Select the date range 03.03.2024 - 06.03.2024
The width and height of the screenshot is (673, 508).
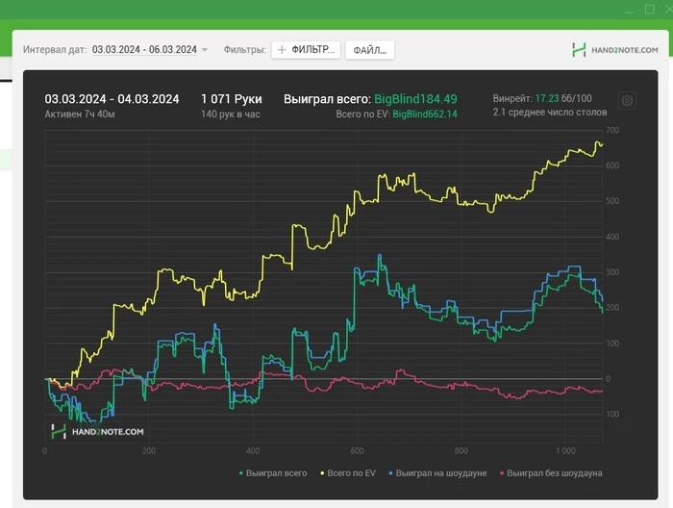pyautogui.click(x=144, y=49)
